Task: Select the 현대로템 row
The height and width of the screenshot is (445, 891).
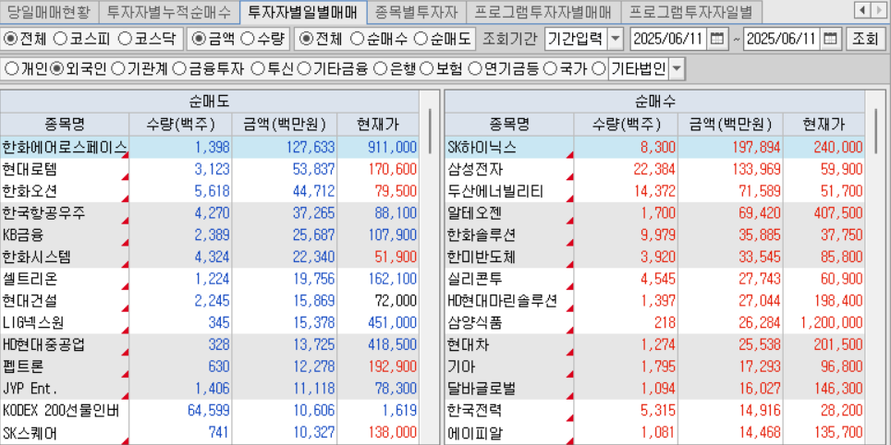Action: [210, 169]
